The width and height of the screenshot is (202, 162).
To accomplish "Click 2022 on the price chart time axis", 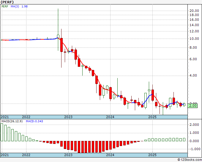I will 26,117.
